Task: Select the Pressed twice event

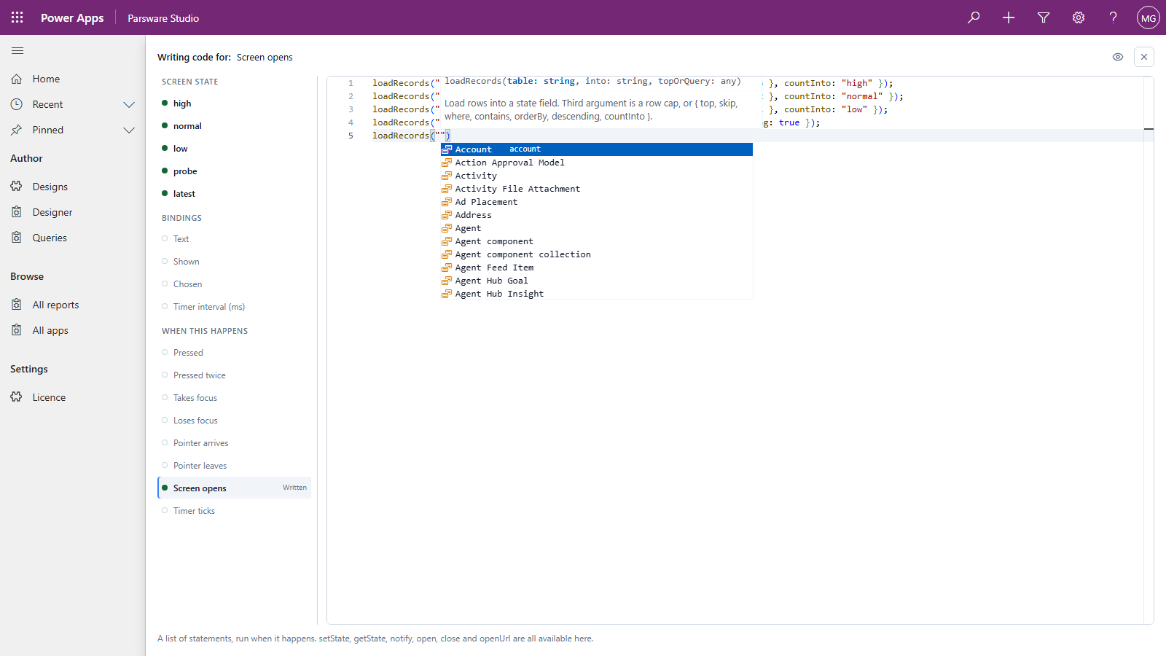Action: (x=234, y=375)
